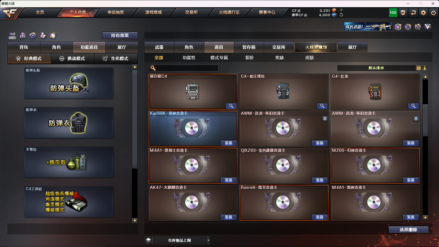The image size is (439, 247).
Task: Click the magnifier button on the 新白银C4 card
Action: point(231,106)
